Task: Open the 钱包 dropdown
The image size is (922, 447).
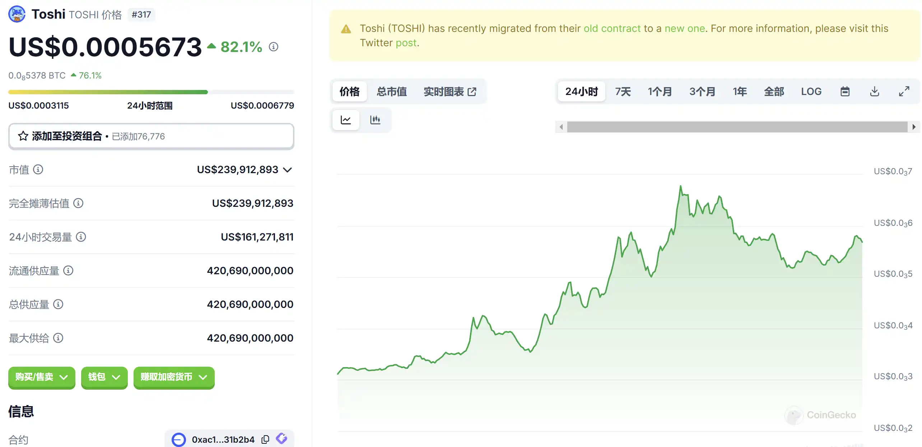Action: (104, 377)
